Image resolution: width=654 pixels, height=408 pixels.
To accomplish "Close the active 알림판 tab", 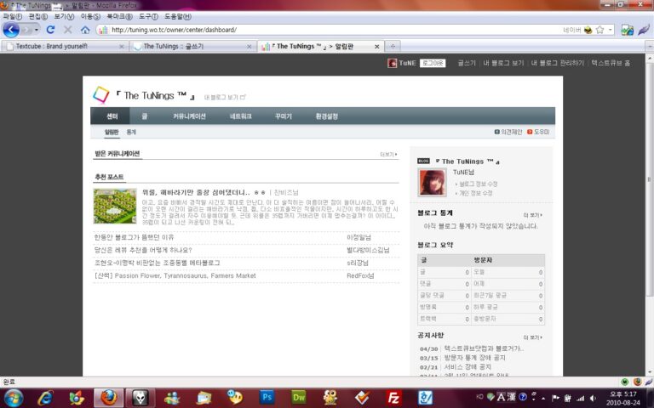I will point(376,47).
